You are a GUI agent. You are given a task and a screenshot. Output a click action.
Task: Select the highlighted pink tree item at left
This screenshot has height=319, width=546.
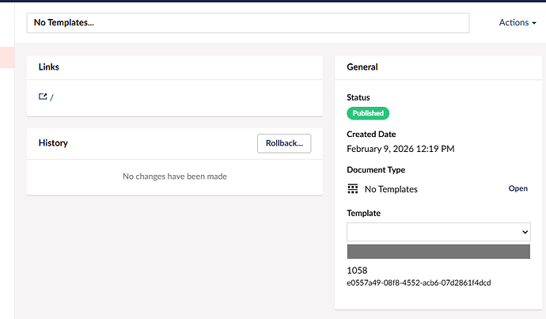(x=6, y=57)
